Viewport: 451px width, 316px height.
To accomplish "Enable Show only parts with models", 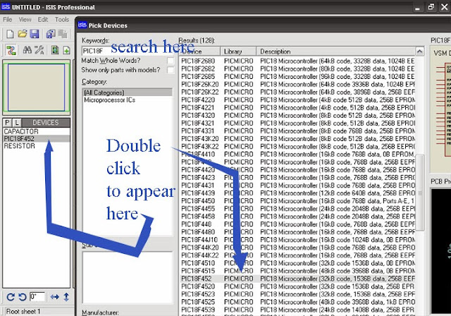I will coord(171,70).
